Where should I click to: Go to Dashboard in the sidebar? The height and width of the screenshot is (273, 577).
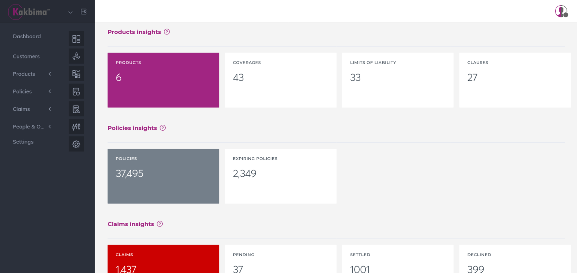27,36
